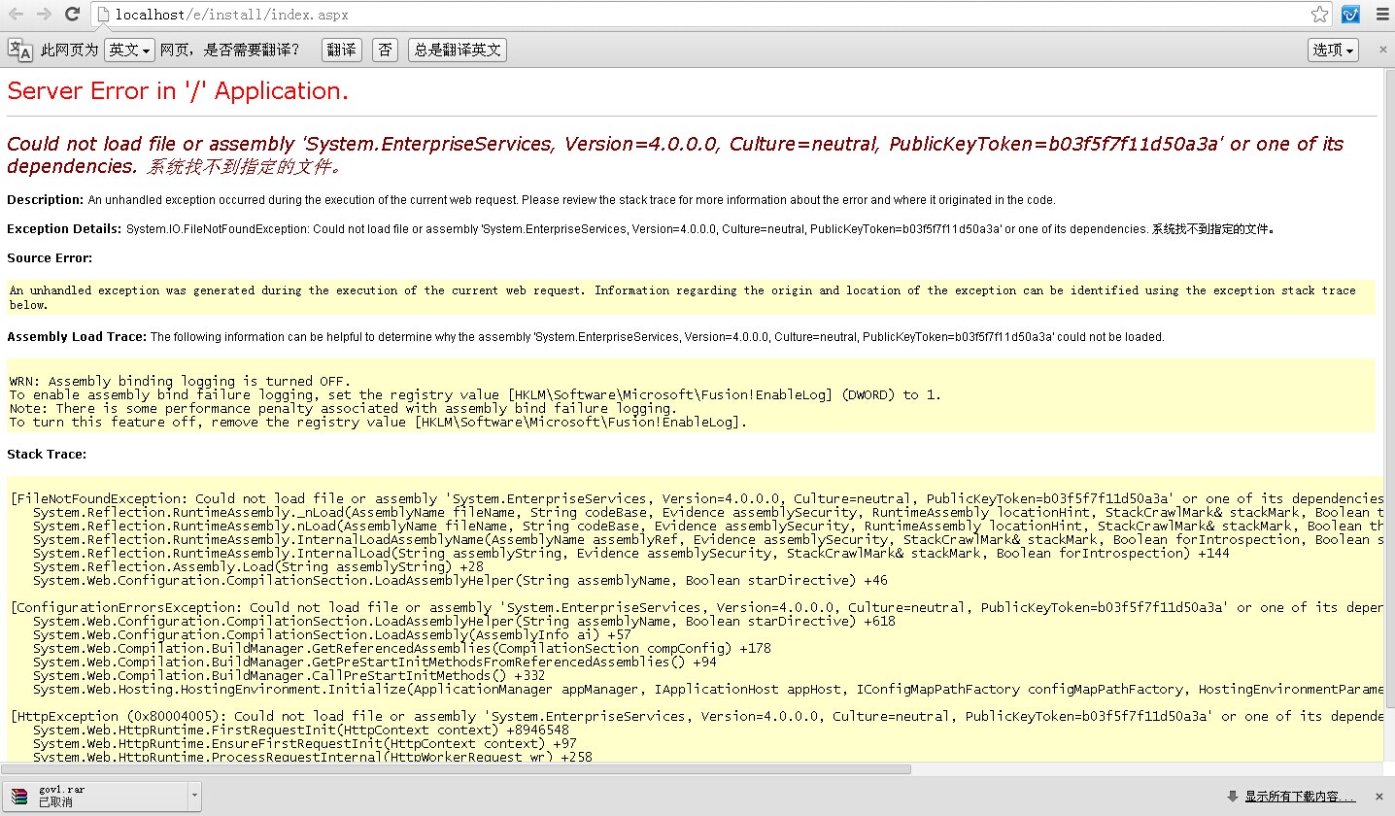Screen dimensions: 1395x816
Task: Close the translation infobar
Action: point(1383,50)
